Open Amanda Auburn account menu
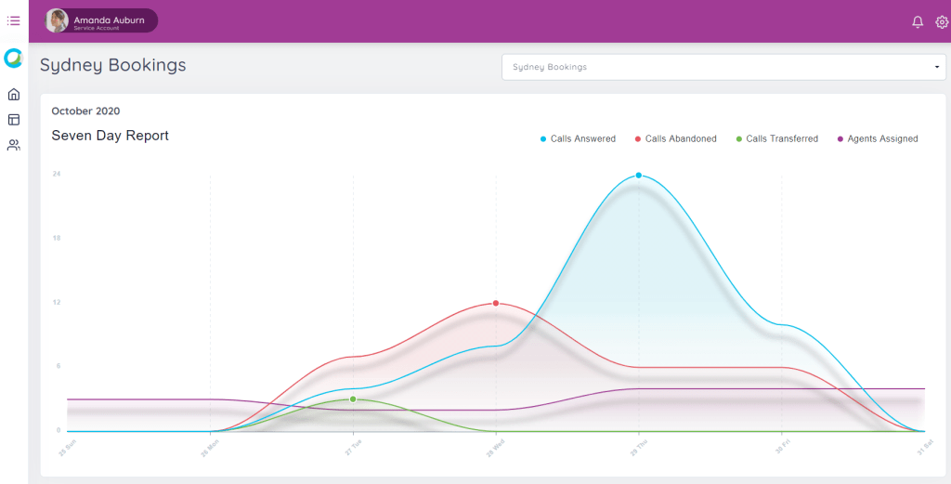 coord(109,20)
